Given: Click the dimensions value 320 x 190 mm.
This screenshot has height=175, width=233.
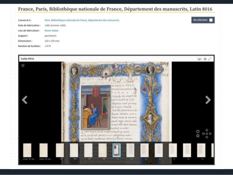Looking at the screenshot, I should (x=52, y=41).
